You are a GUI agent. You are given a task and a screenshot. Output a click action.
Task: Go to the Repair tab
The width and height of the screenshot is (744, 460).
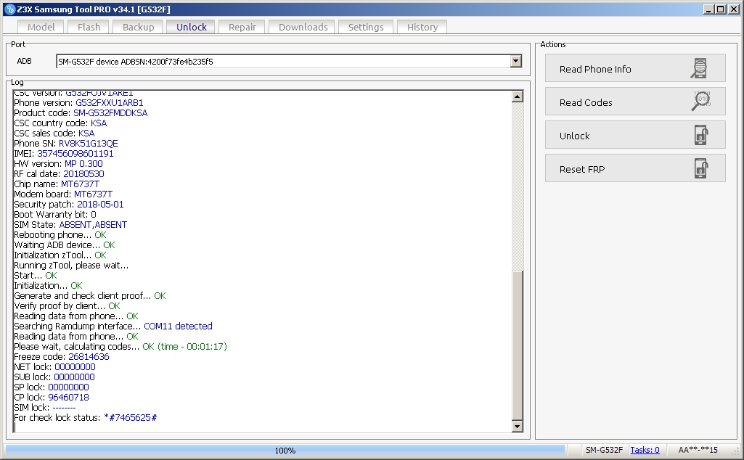point(242,27)
